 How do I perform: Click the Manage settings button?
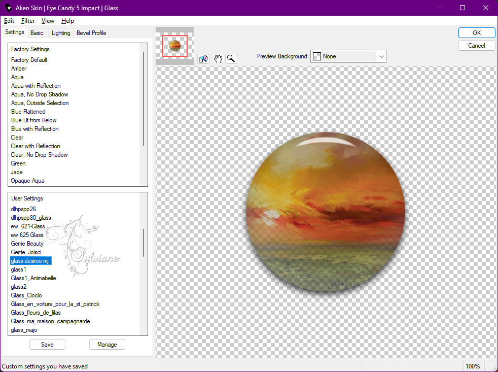click(107, 344)
